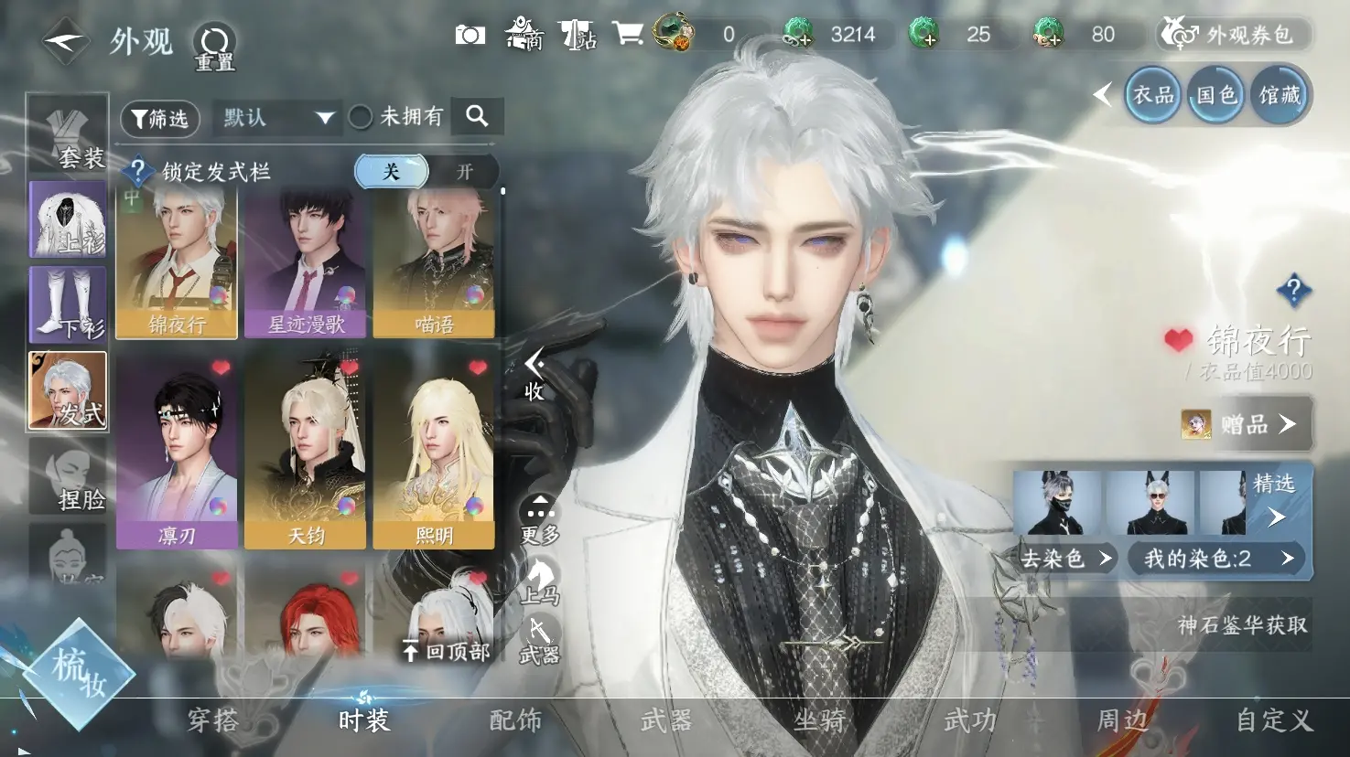Reset the outfit with the 重置 icon

(x=215, y=46)
